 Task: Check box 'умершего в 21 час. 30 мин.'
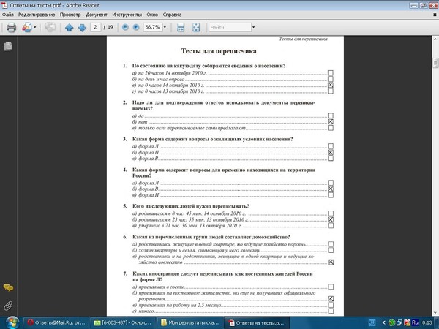331,225
